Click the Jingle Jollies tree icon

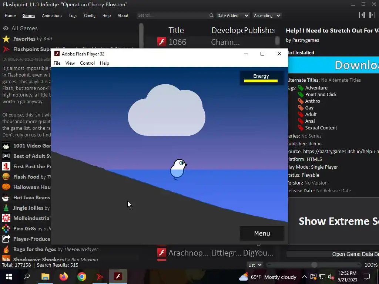[x=6, y=208]
